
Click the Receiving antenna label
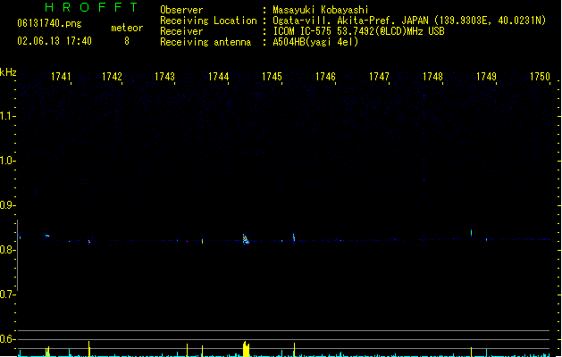(x=206, y=42)
